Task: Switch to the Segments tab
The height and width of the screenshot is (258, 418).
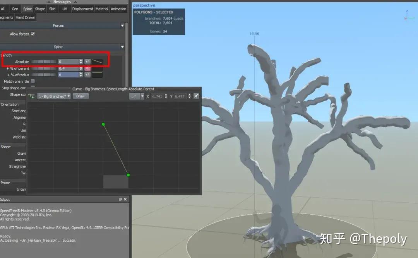Action: coord(7,17)
